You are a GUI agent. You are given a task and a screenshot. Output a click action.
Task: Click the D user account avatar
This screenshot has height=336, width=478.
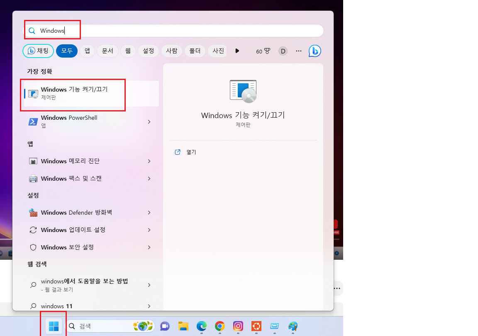click(283, 51)
